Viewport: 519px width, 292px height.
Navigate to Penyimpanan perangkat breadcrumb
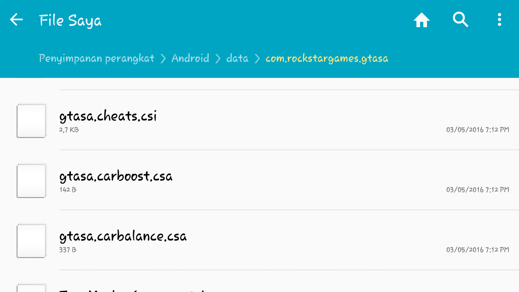[x=97, y=58]
